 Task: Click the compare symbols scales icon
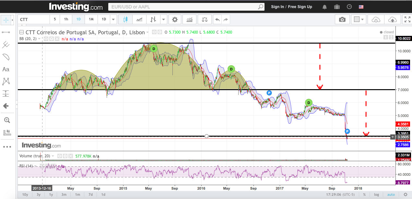click(205, 19)
